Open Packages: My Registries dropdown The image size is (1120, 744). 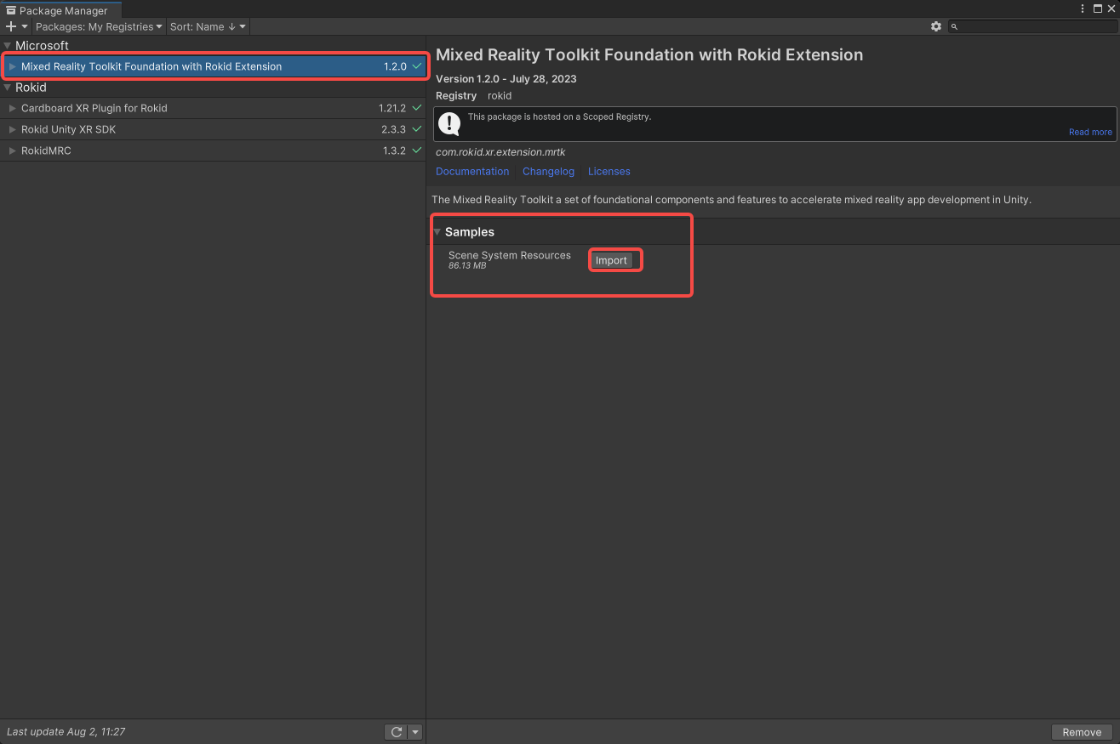click(x=99, y=26)
